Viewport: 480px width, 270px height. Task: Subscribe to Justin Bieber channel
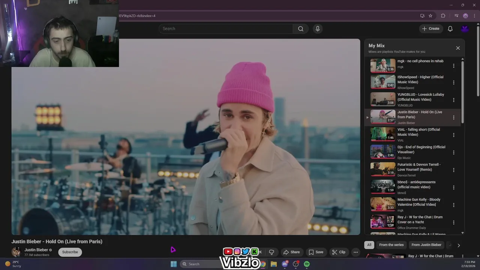(x=70, y=252)
